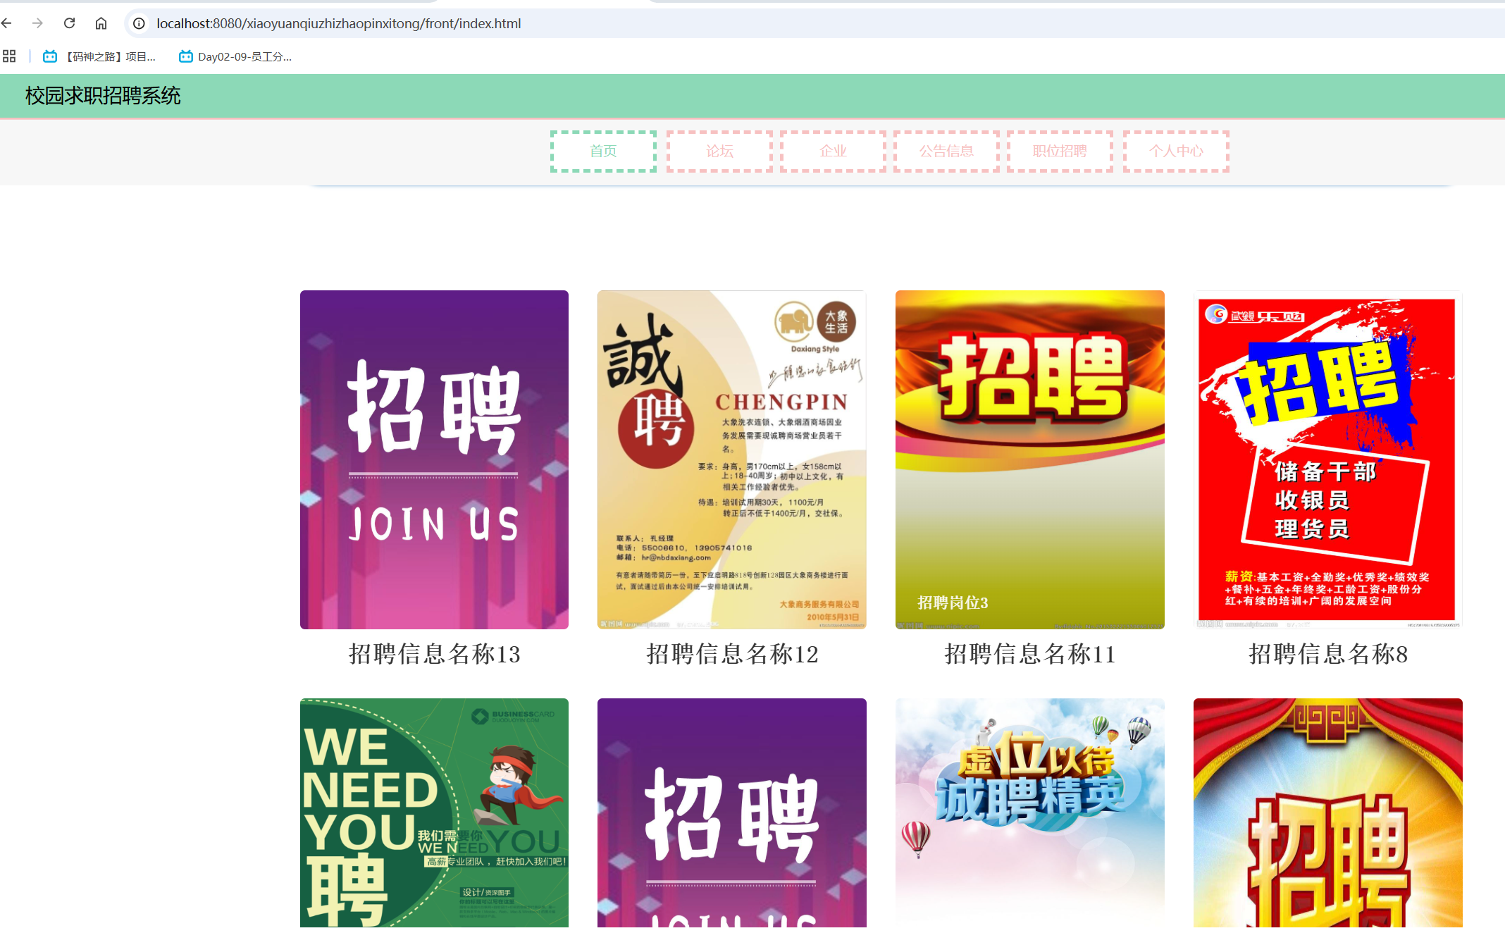Click the 招聘信息名称13 title

tap(434, 654)
